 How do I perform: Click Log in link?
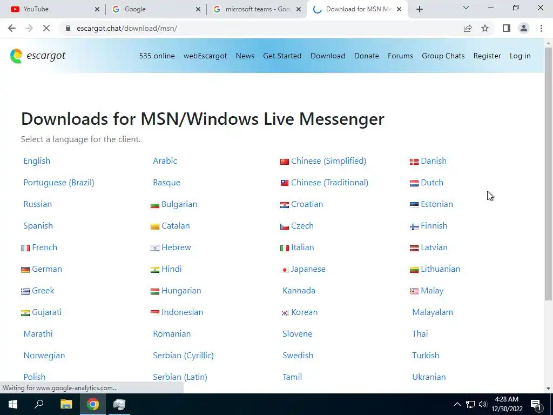520,56
